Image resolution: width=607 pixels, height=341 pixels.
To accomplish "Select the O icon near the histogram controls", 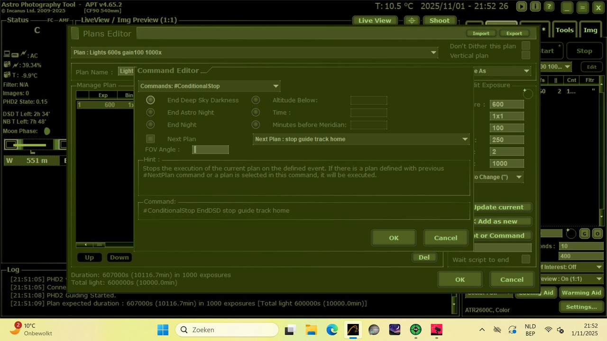I will (598, 233).
